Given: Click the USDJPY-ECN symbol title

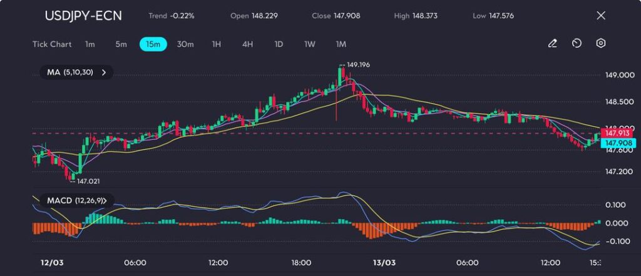Looking at the screenshot, I should pos(83,16).
